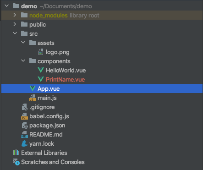Click the Vue icon beside App.vue

point(33,88)
